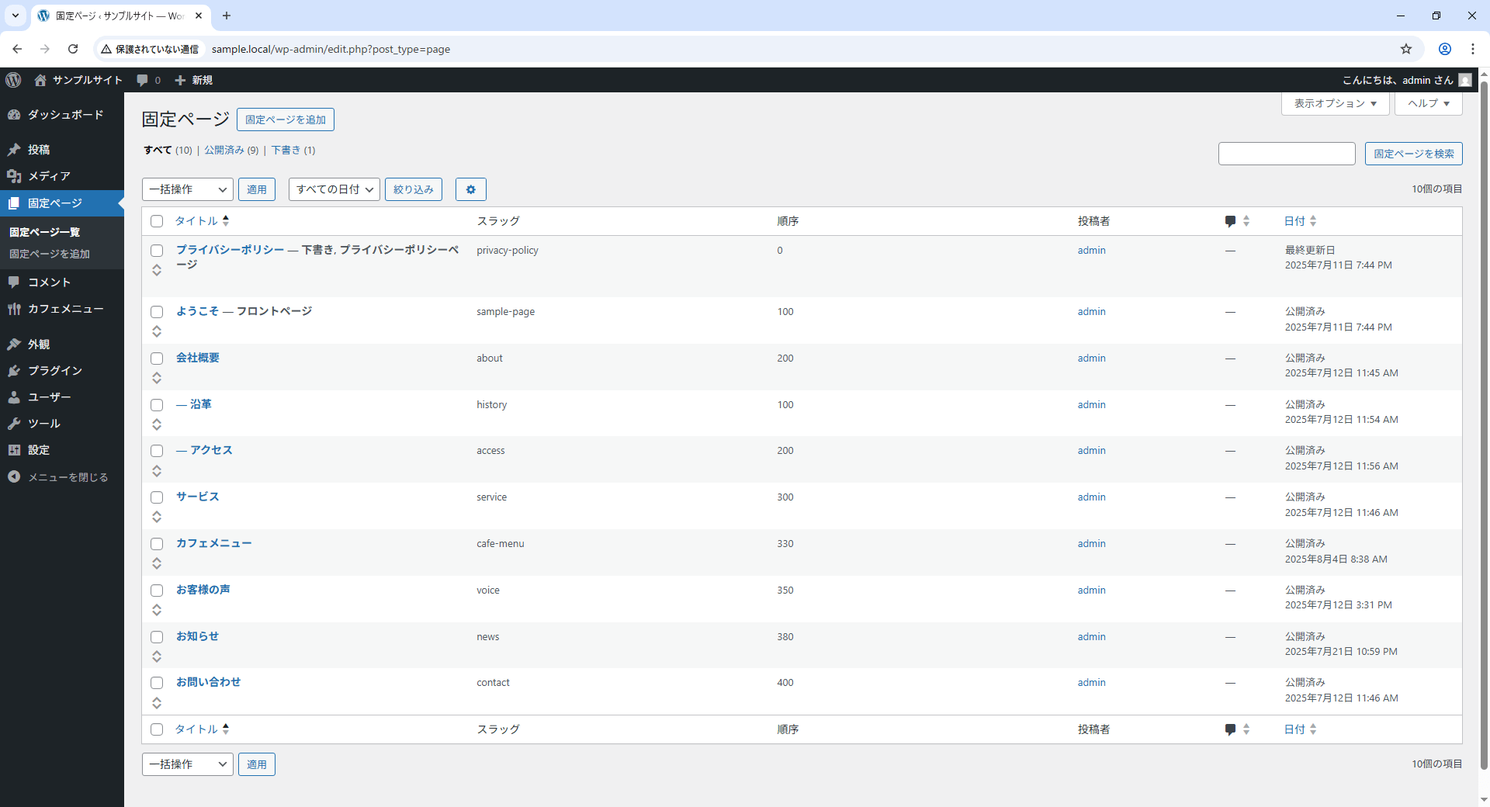Image resolution: width=1490 pixels, height=807 pixels.
Task: Click the 固定ページを検索 button
Action: [1414, 154]
